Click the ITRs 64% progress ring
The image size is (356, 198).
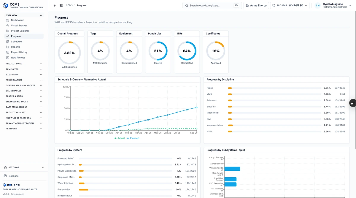187,51
